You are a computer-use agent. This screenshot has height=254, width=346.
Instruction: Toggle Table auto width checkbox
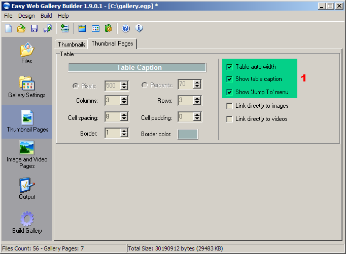229,67
